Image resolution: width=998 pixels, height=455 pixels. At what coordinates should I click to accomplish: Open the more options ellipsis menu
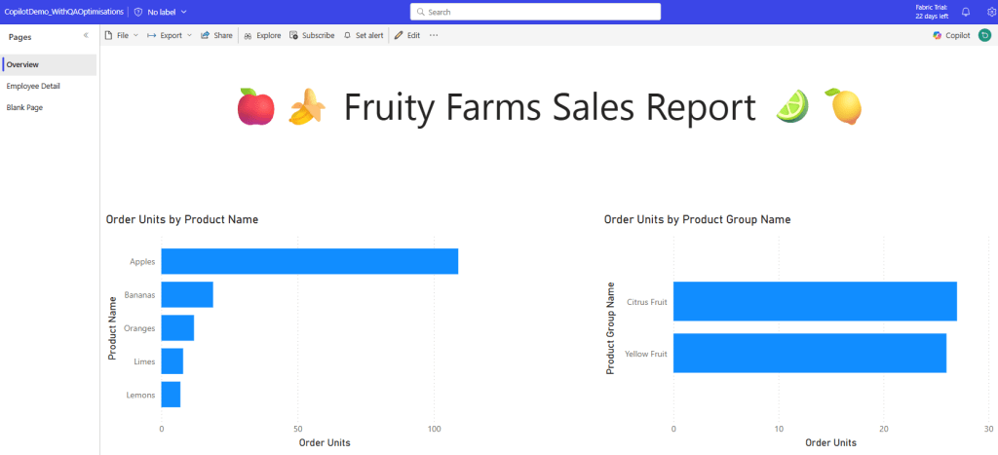pos(434,36)
